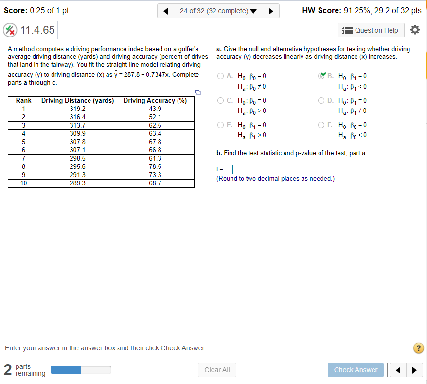Click the 62.5 accuracy cell
Image resolution: width=427 pixels, height=384 pixels.
coord(155,126)
